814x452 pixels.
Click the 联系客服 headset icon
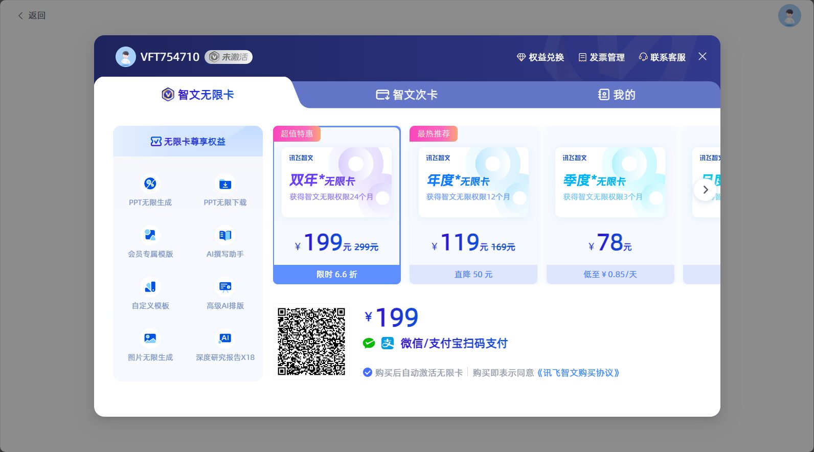tap(643, 57)
